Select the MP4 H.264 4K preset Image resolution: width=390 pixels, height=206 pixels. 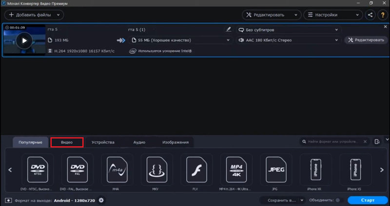tap(236, 169)
